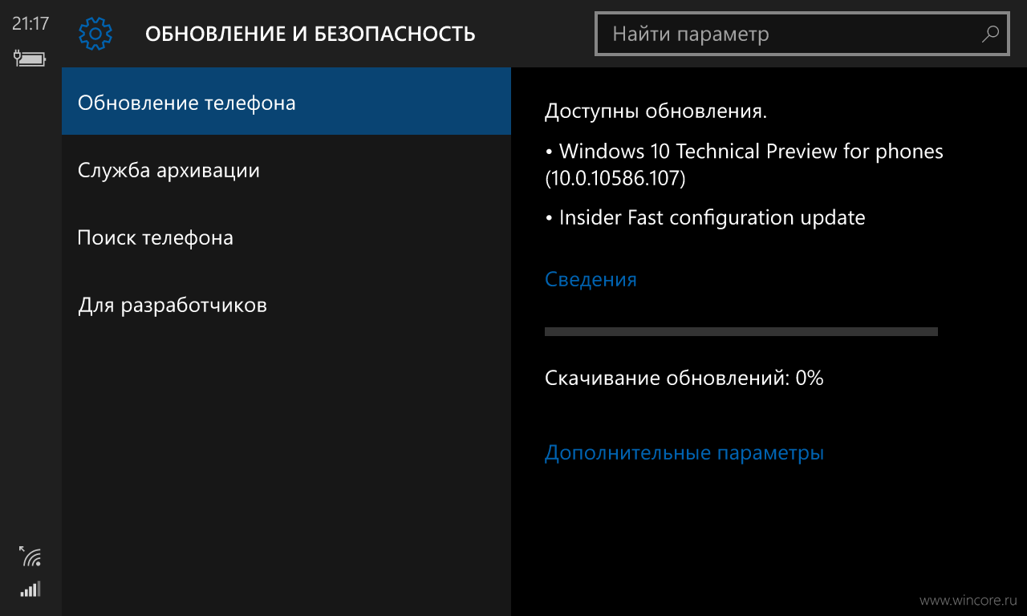
Task: Click the settings gear icon in header
Action: [x=95, y=34]
